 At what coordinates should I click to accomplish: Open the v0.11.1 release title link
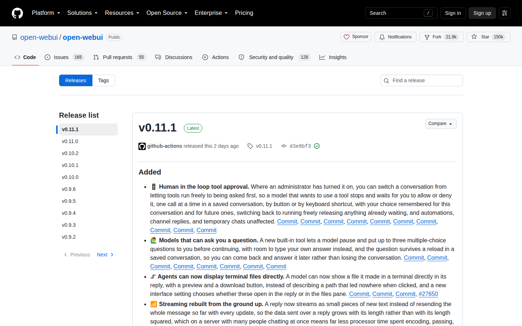[157, 128]
